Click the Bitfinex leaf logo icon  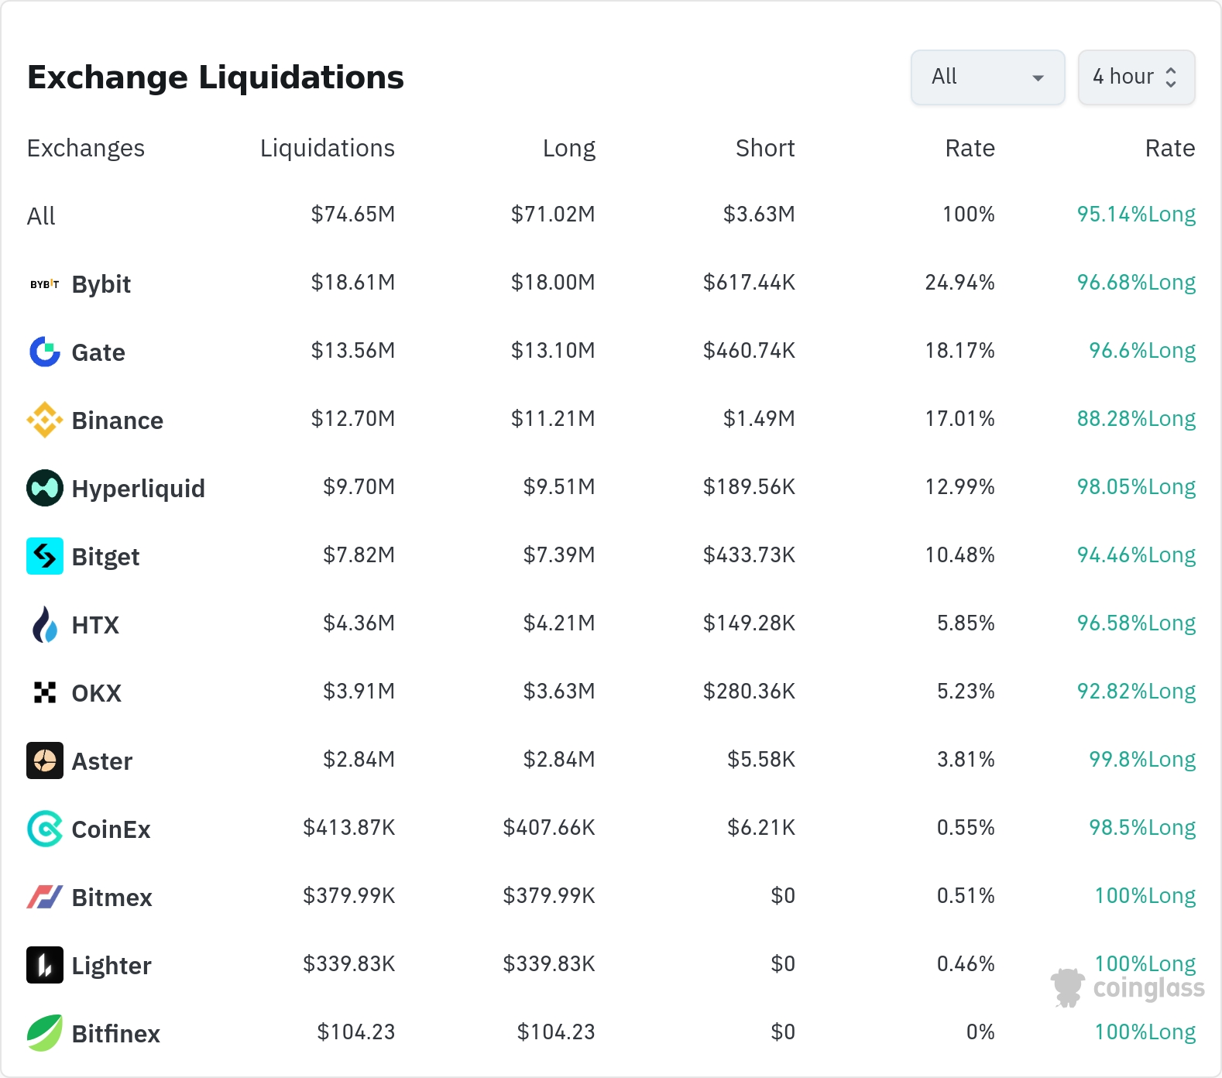pos(44,1033)
